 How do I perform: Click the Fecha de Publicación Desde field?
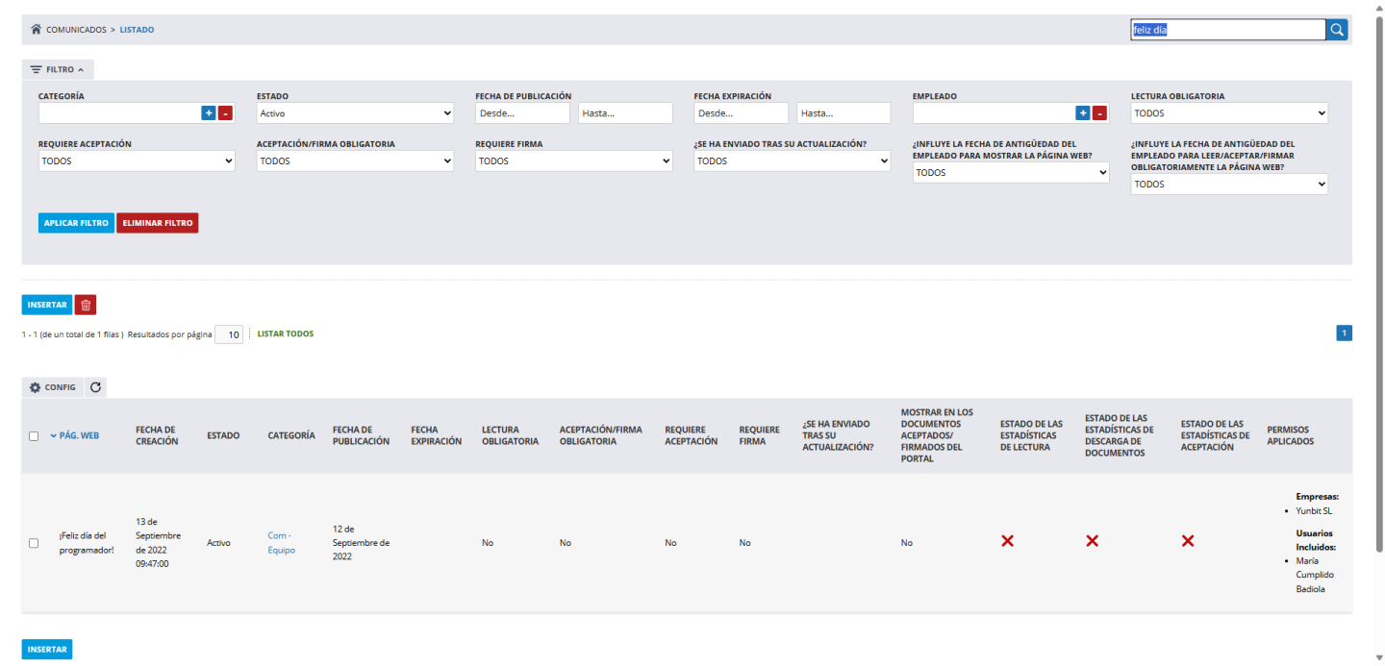pos(520,113)
